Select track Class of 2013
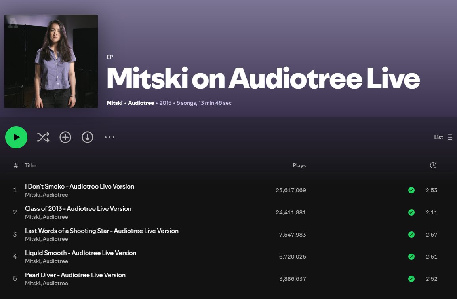Viewport: 457px width, 299px height. [x=78, y=208]
